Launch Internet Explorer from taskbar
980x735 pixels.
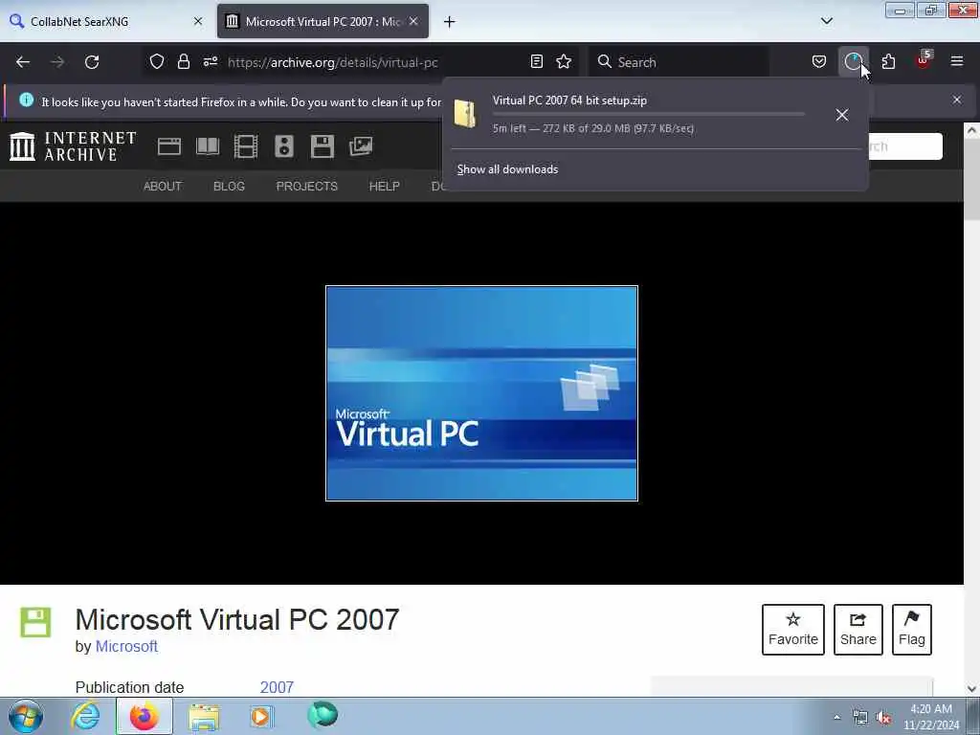tap(85, 716)
